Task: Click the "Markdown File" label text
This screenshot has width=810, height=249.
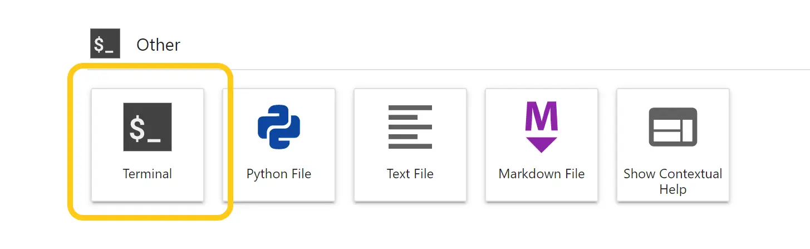Action: 542,174
